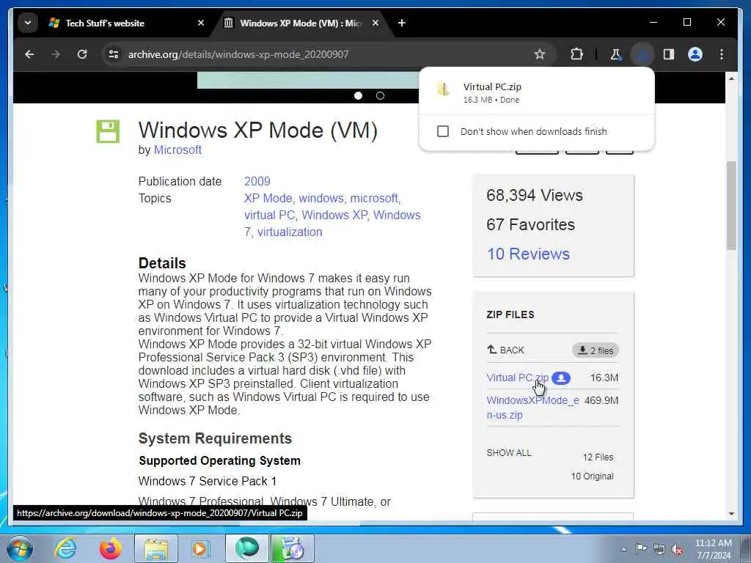
Task: Click the scrollbar down arrow
Action: tap(731, 514)
